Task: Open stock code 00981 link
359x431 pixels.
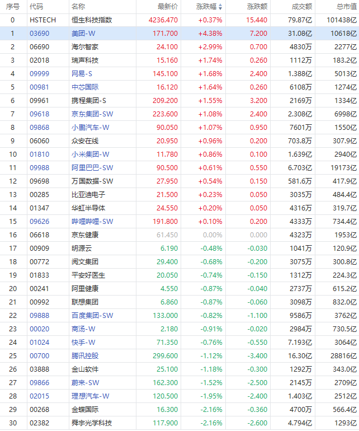Action: [40, 87]
